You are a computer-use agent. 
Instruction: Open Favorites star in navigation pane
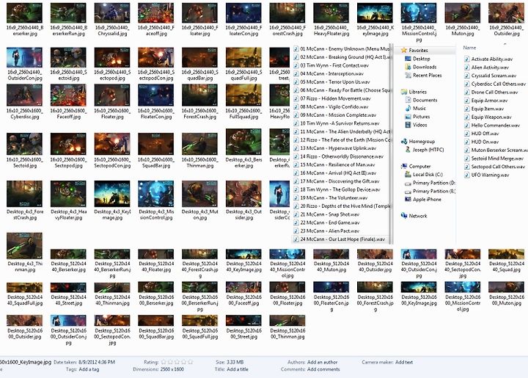[x=414, y=50]
